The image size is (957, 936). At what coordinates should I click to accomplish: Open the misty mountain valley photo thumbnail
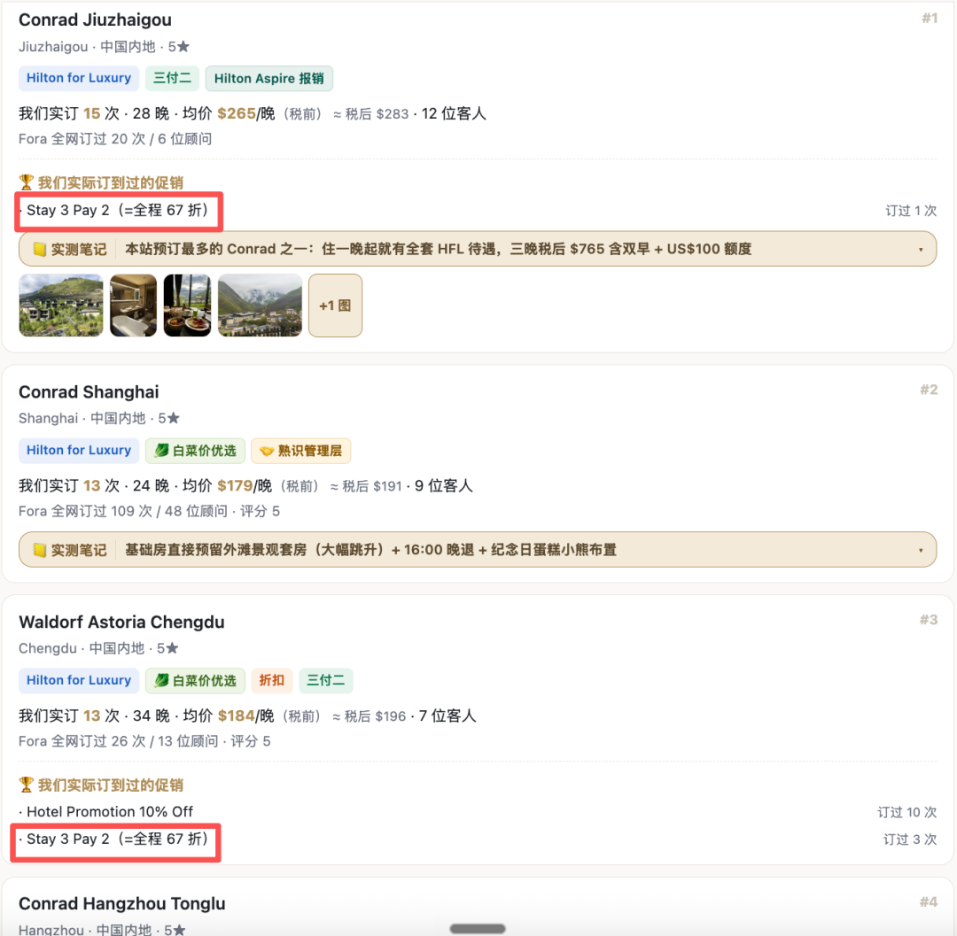pyautogui.click(x=260, y=306)
